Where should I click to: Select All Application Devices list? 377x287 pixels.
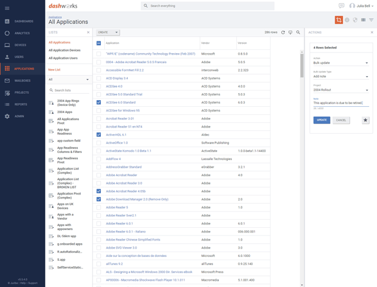click(x=65, y=50)
